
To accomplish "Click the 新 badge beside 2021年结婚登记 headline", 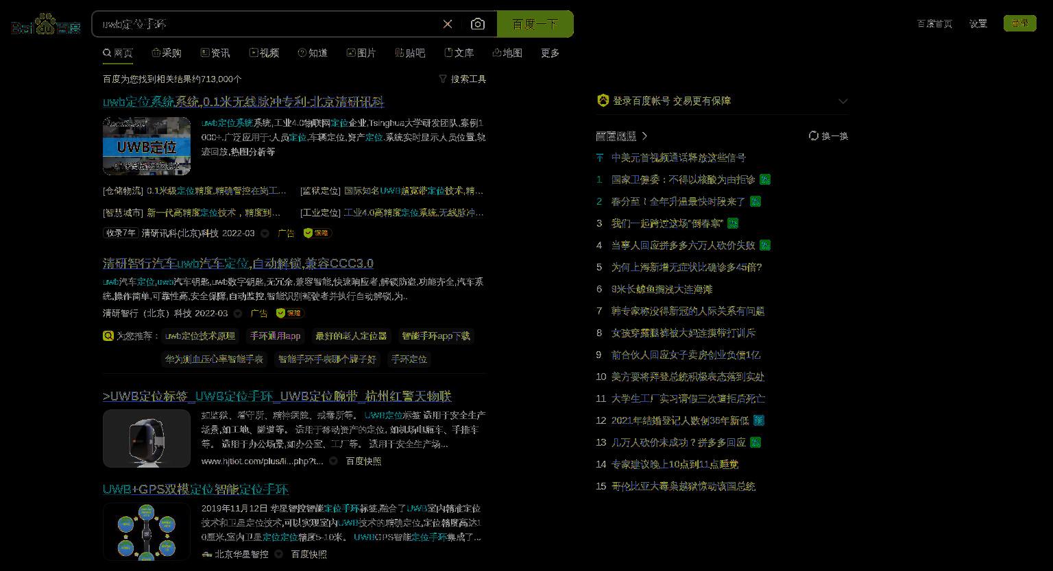I will (759, 420).
